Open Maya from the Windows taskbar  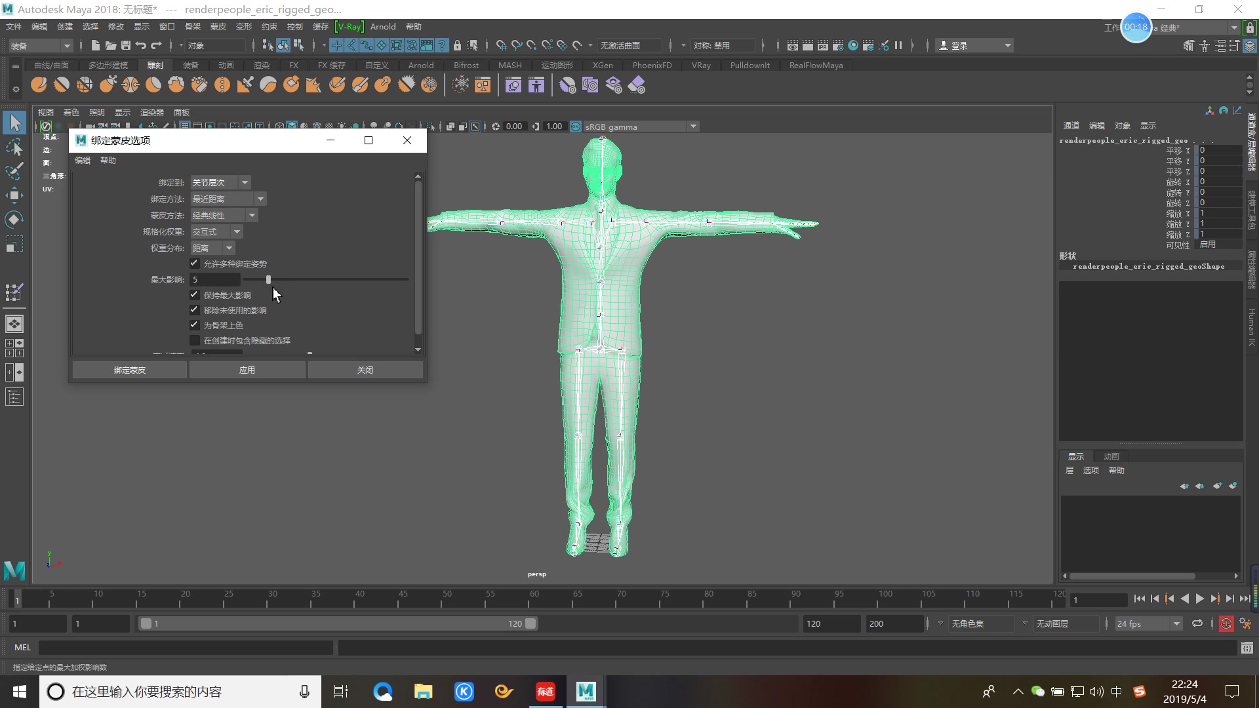tap(586, 692)
